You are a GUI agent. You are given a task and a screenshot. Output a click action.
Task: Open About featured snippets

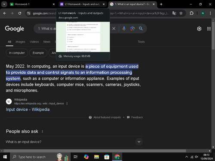click(105, 117)
